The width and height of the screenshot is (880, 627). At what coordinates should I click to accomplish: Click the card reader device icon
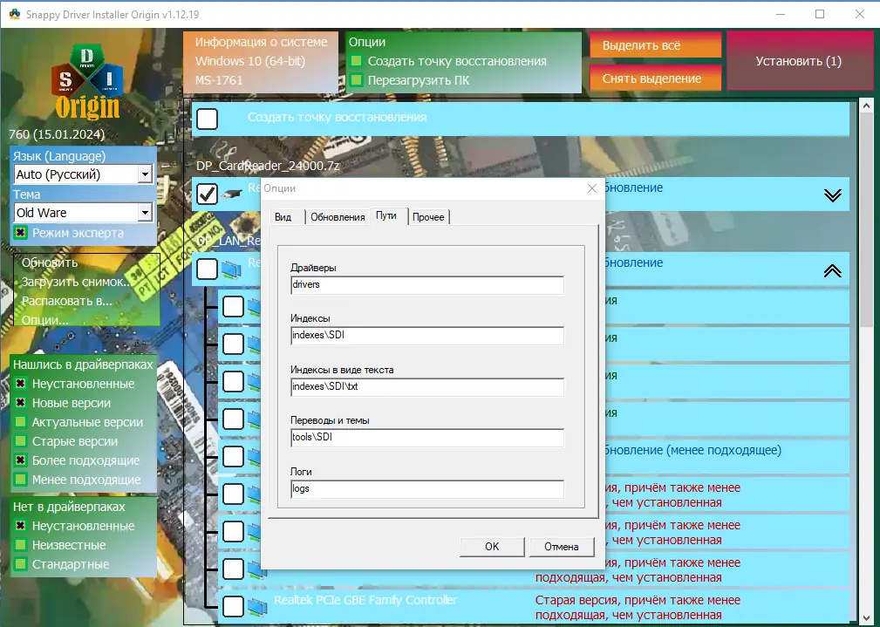point(232,194)
